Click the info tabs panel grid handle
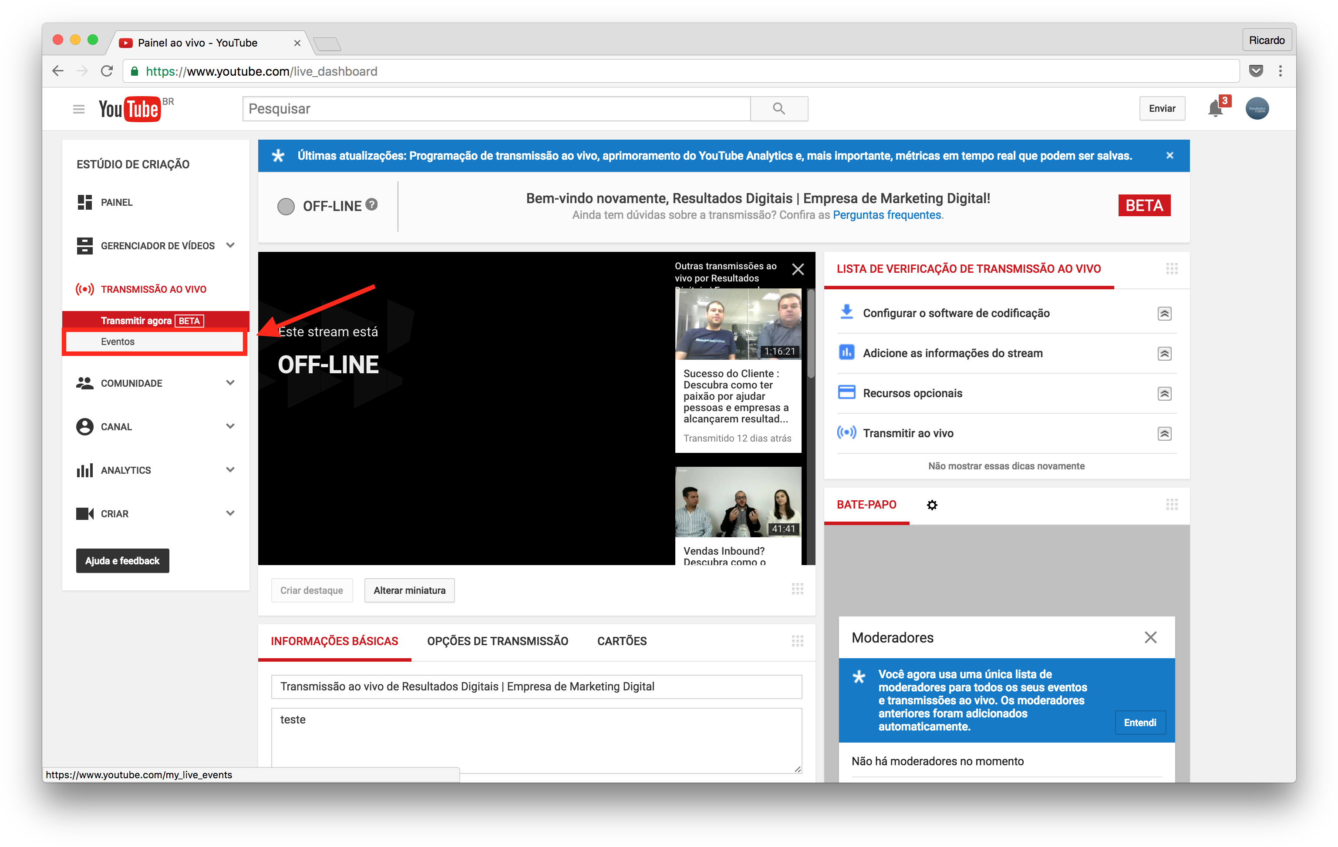This screenshot has width=1338, height=847. point(797,641)
